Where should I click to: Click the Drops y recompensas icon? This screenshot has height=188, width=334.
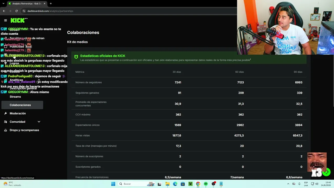point(5,130)
